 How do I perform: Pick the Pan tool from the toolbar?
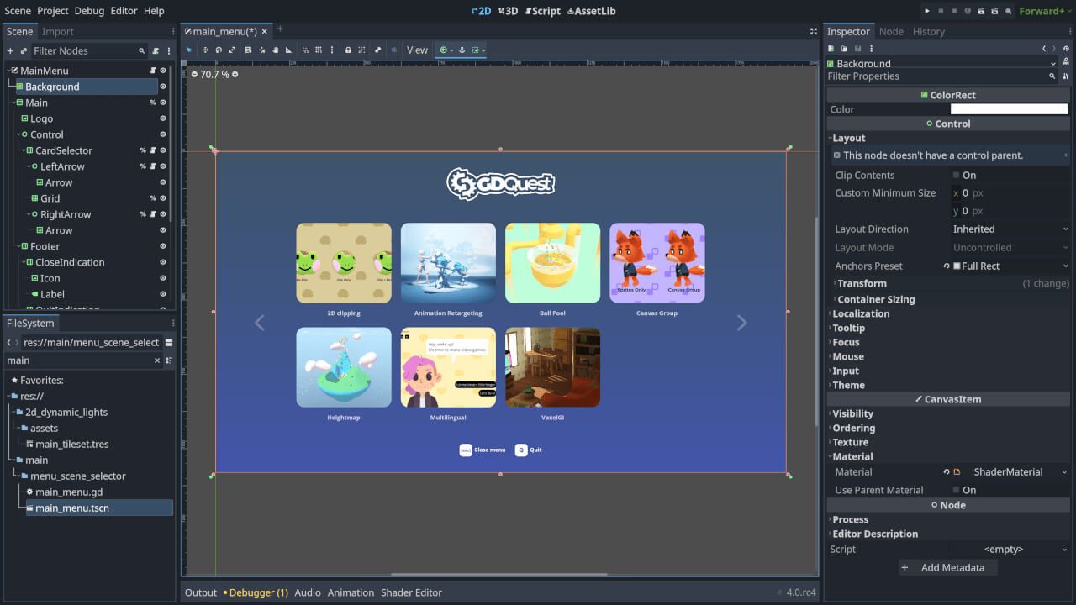pyautogui.click(x=275, y=50)
